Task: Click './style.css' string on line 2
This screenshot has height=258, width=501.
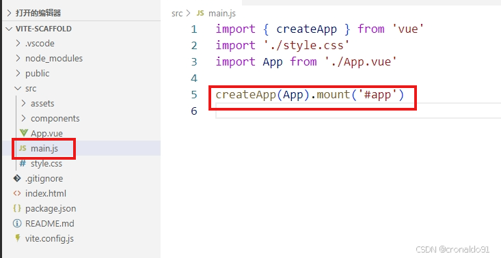Action: point(307,45)
